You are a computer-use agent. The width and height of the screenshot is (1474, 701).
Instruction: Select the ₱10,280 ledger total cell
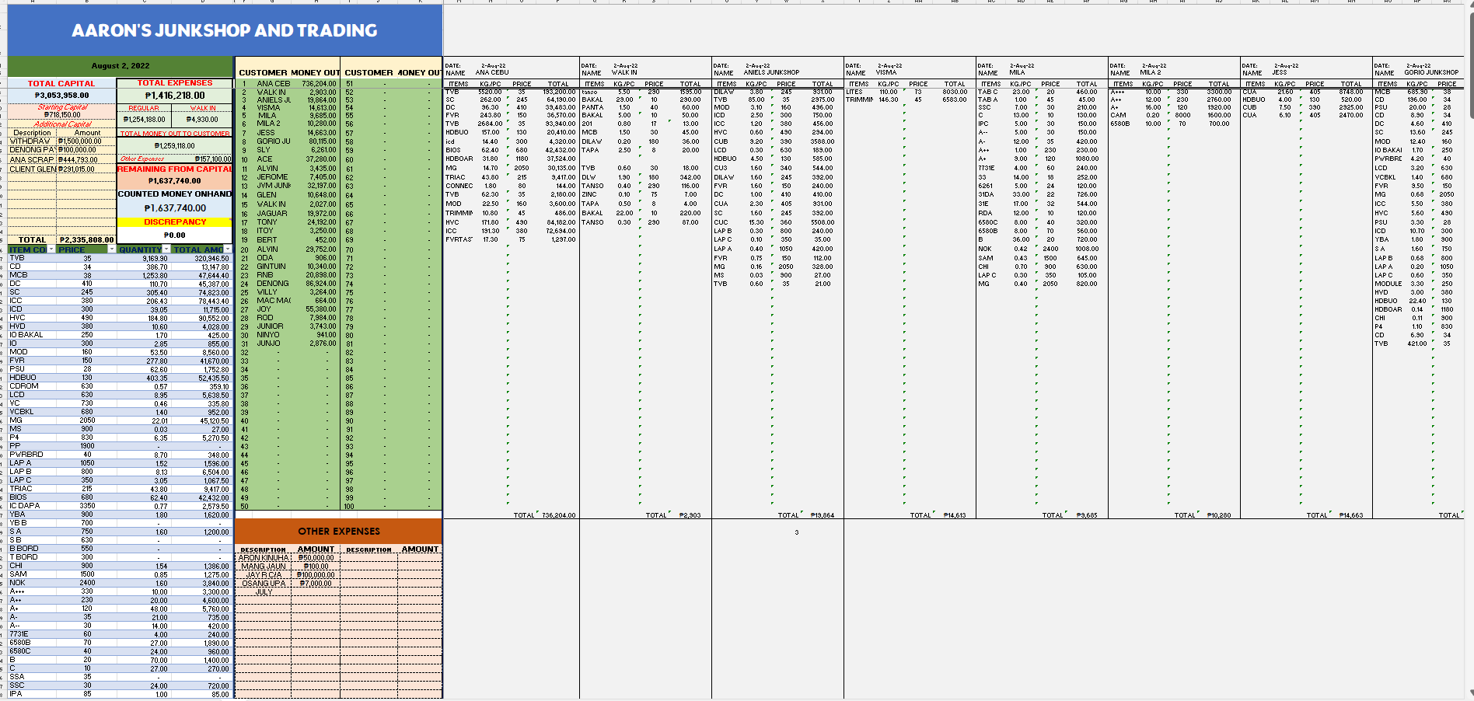coord(1218,515)
